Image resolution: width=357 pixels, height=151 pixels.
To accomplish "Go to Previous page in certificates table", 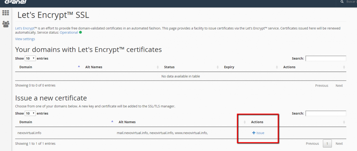I will pos(321,85).
